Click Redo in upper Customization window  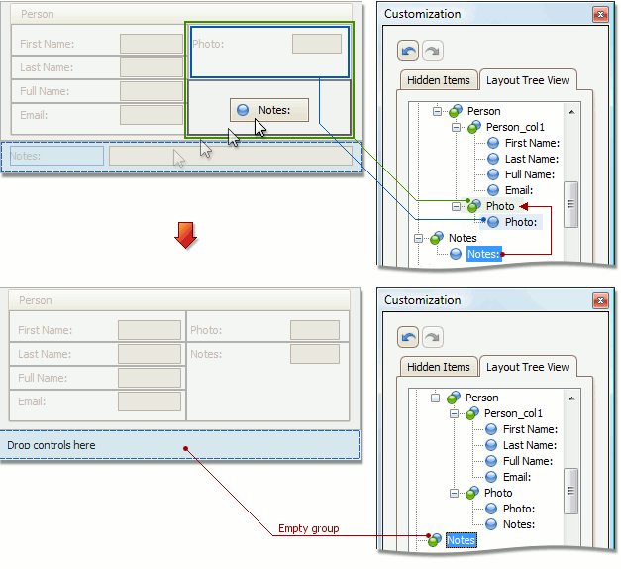click(433, 51)
